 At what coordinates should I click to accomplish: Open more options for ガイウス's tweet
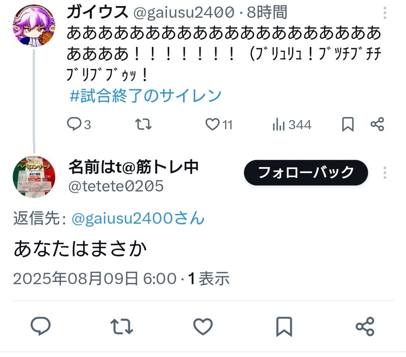click(385, 13)
